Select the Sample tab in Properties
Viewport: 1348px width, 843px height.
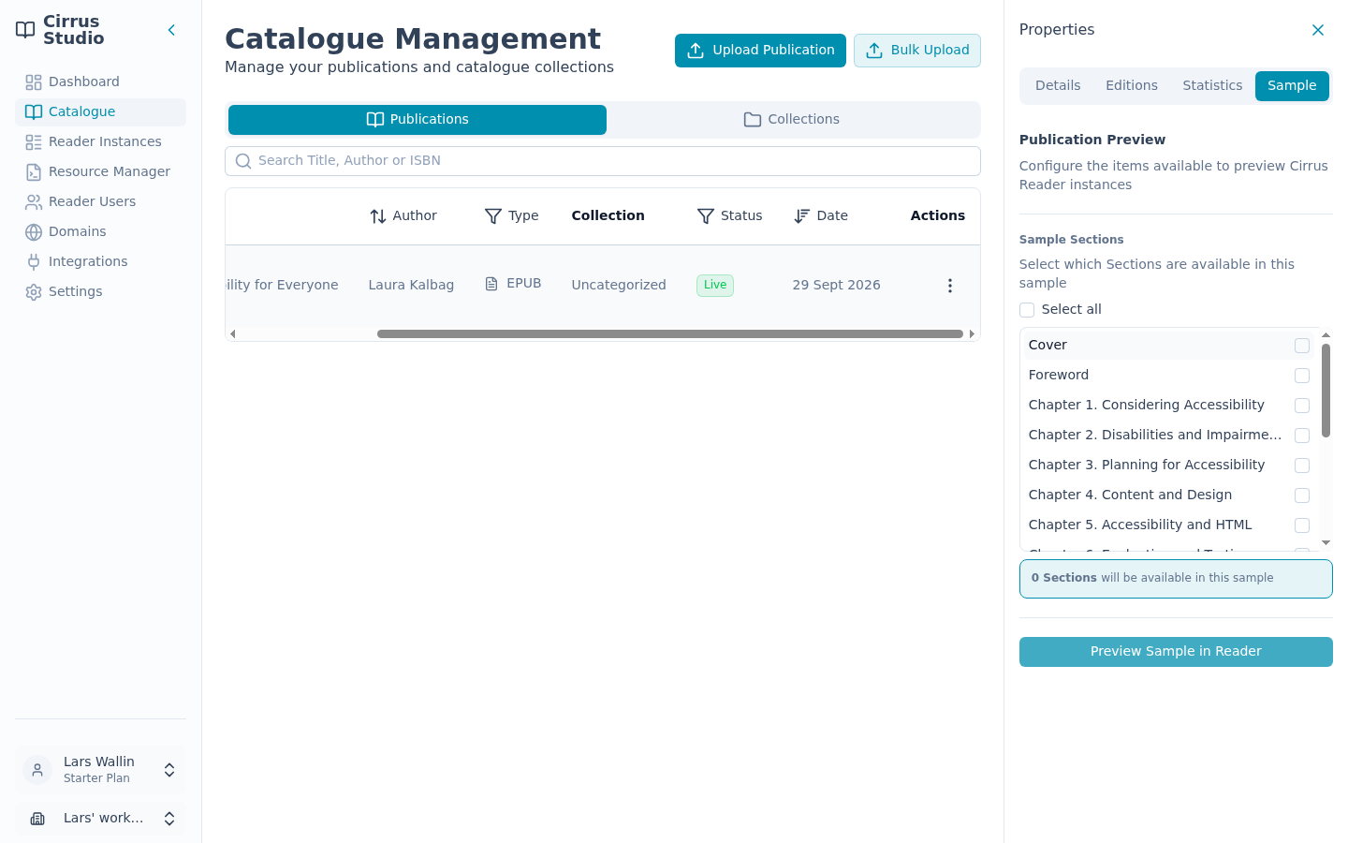[1292, 85]
